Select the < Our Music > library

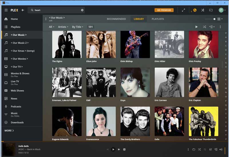[x=22, y=35]
